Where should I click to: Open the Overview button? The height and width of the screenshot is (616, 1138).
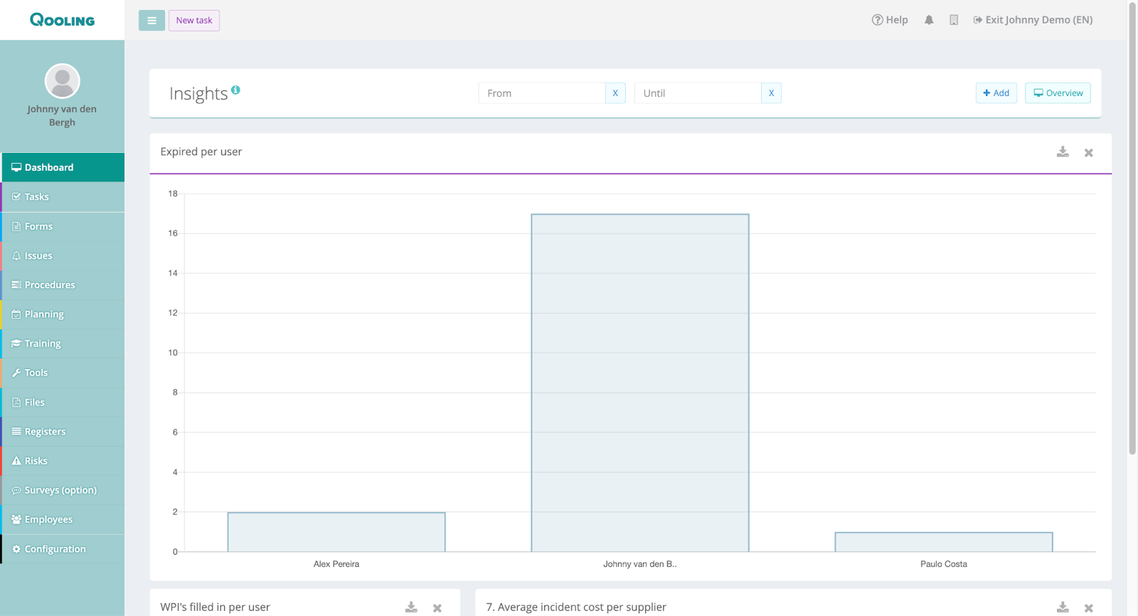point(1058,93)
